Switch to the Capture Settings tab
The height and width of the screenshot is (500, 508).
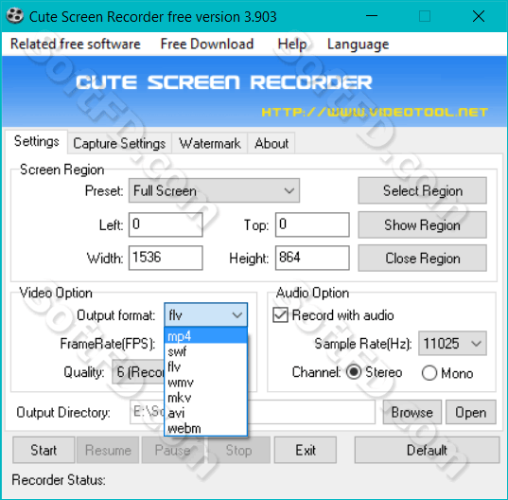click(119, 143)
